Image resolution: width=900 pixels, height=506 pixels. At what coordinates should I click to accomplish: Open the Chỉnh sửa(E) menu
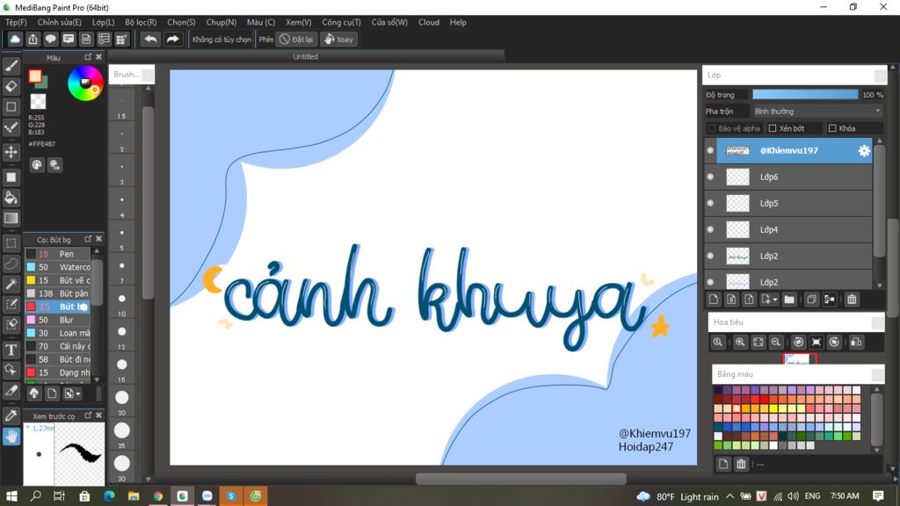tap(59, 22)
